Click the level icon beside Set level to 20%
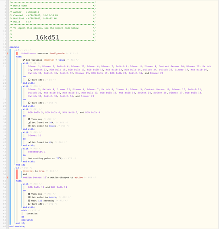The width and height of the screenshot is (220, 230). coord(29,122)
